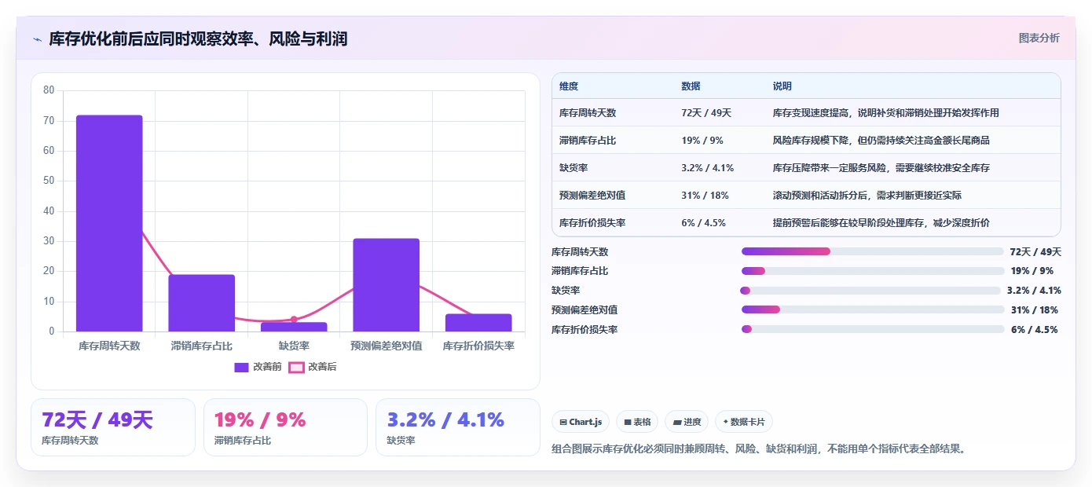
Task: Toggle the 改善后 legend item
Action: [x=313, y=367]
